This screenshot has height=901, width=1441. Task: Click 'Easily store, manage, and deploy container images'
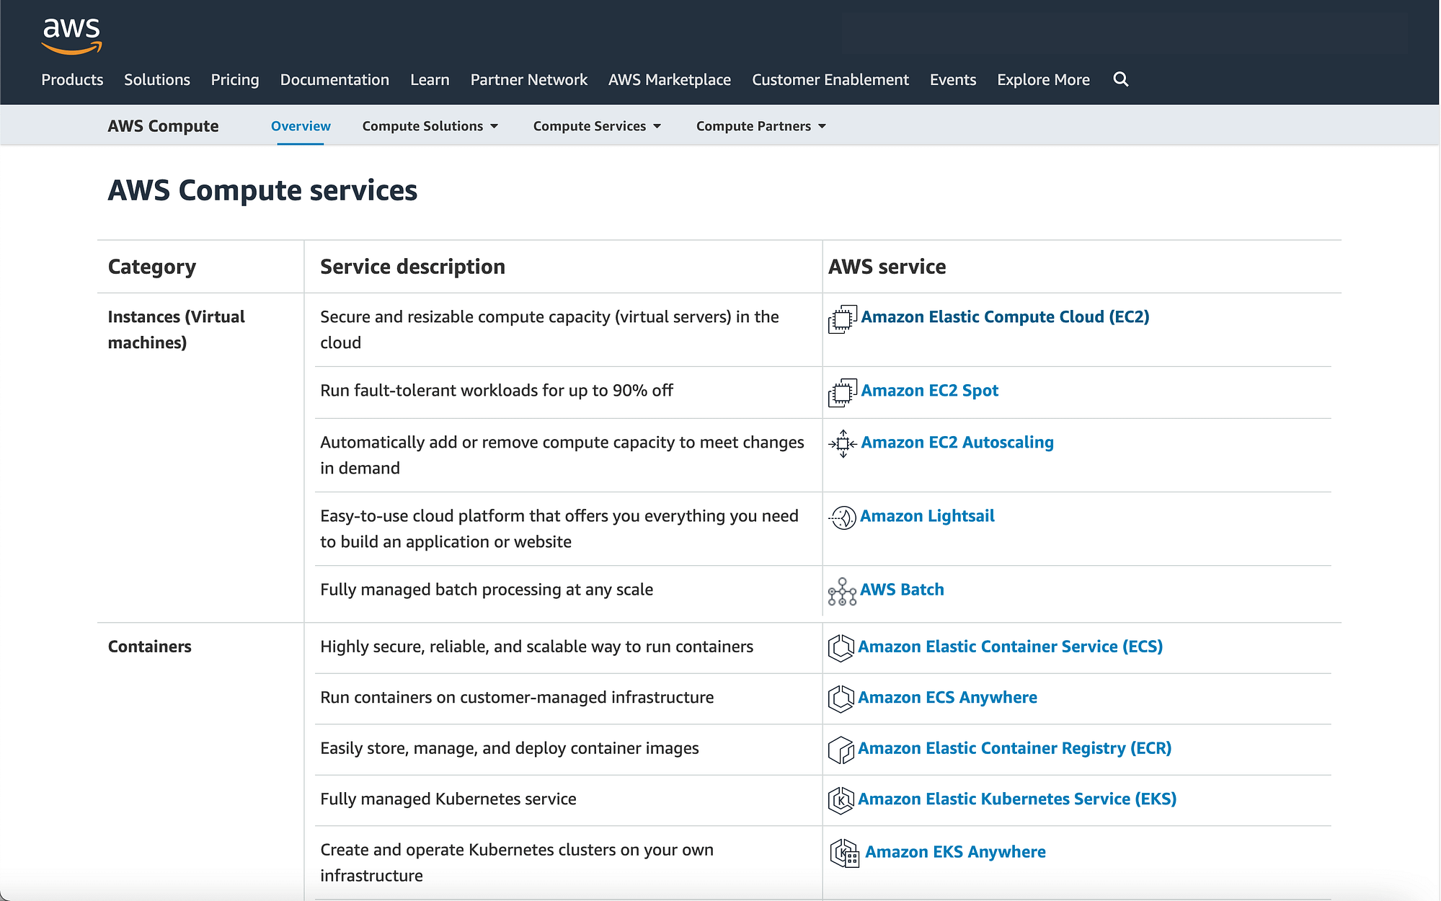tap(510, 748)
